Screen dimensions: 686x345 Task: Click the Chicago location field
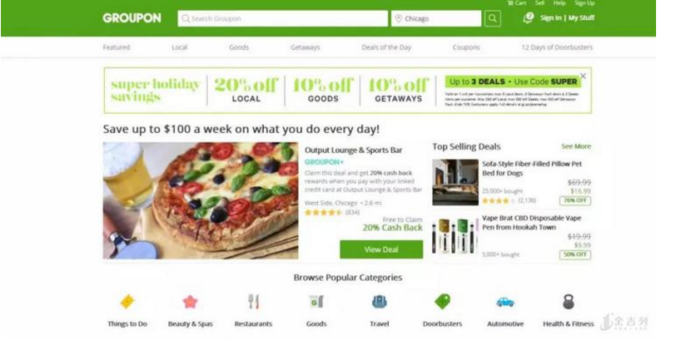tap(436, 19)
